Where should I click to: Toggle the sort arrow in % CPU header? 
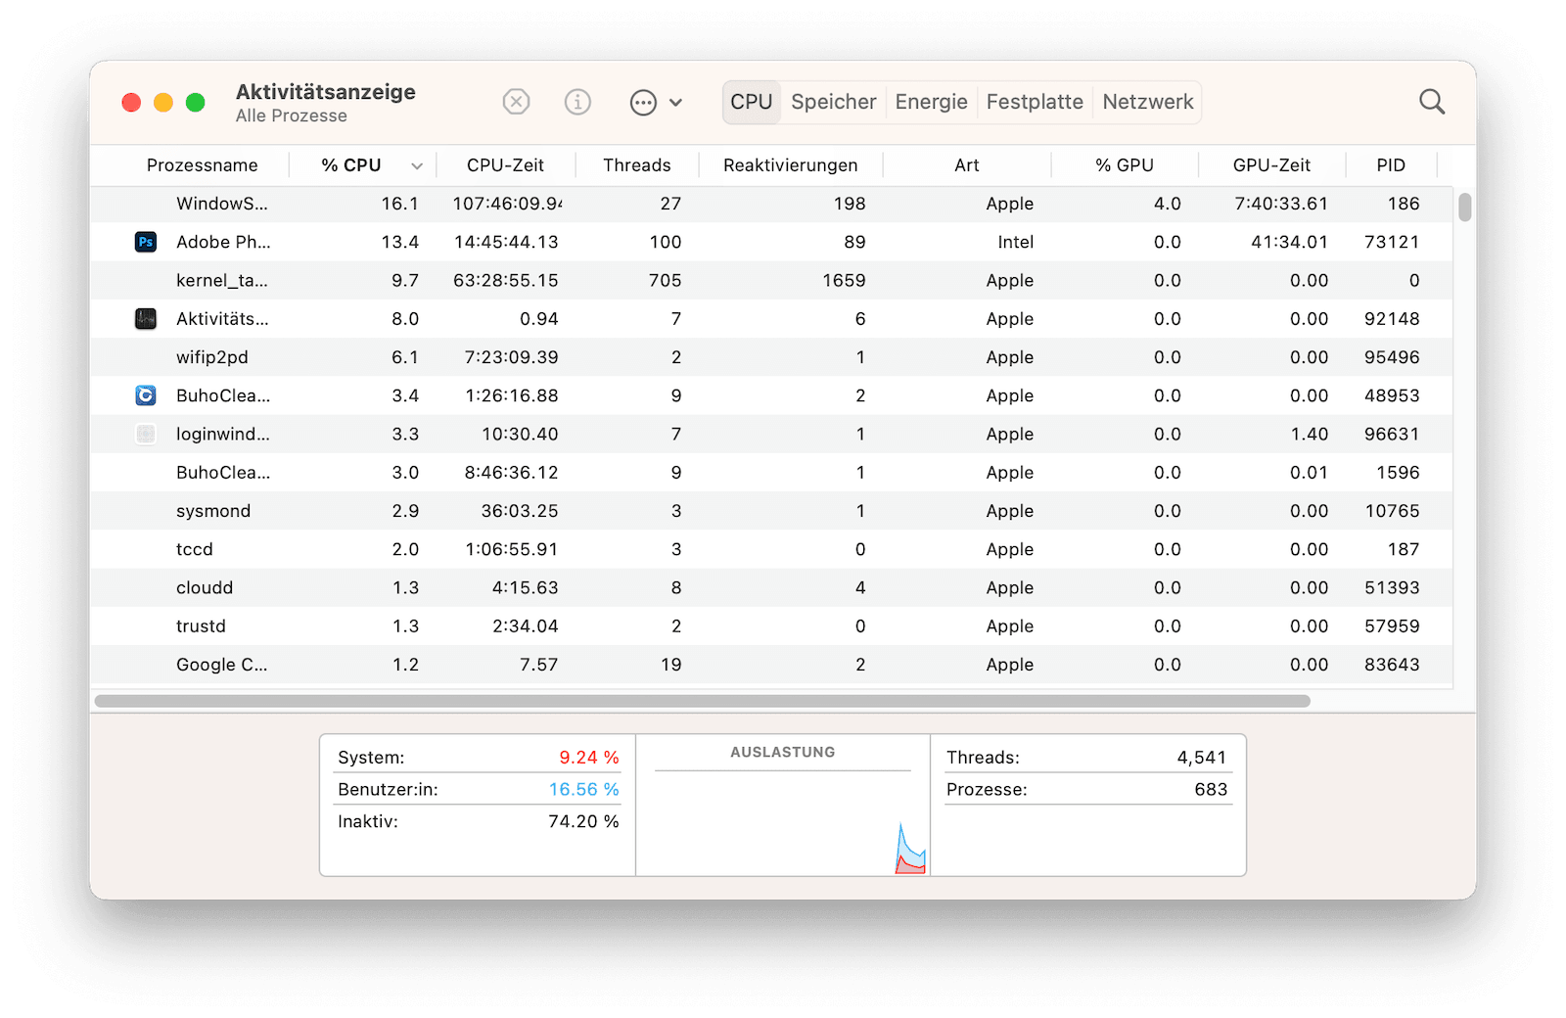coord(417,166)
